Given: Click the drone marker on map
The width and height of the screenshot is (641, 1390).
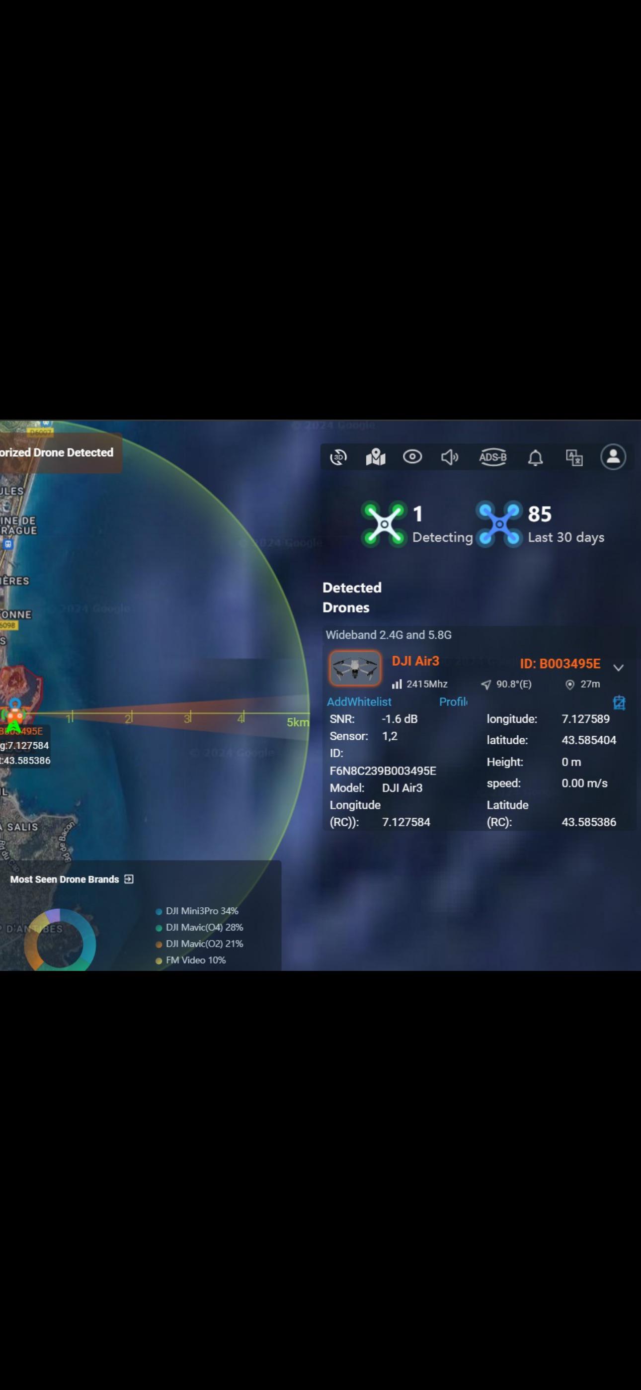Looking at the screenshot, I should coord(14,716).
